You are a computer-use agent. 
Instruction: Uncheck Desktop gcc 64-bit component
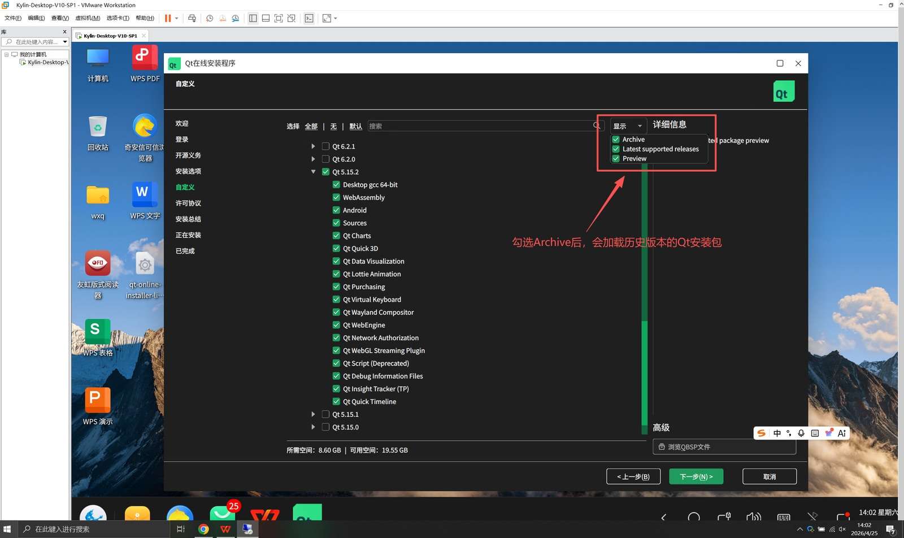[x=336, y=184]
